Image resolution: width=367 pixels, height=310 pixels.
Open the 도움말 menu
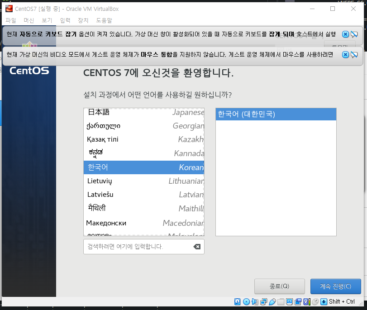click(104, 20)
